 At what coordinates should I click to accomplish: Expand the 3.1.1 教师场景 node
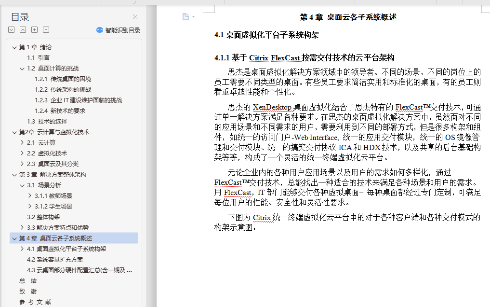[x=30, y=196]
